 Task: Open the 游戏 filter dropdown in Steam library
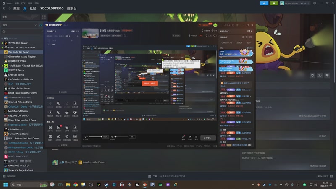pos(19,25)
